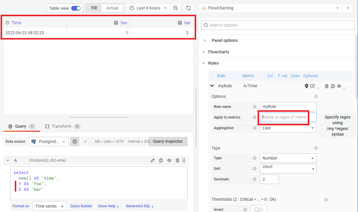Open the PostgreSQL data source dropdown
The height and width of the screenshot is (212, 358).
pos(49,142)
